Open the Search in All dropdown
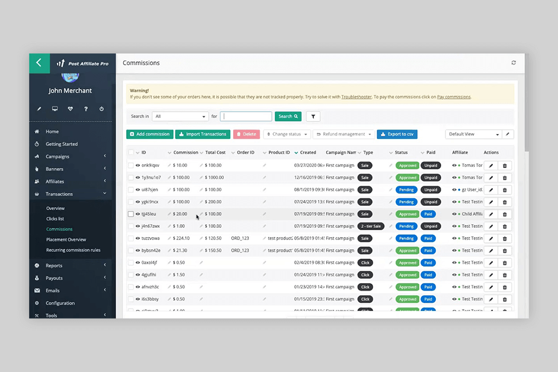The image size is (558, 372). [180, 116]
